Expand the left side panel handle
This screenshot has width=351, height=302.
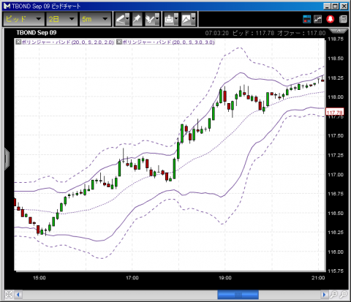pos(7,159)
